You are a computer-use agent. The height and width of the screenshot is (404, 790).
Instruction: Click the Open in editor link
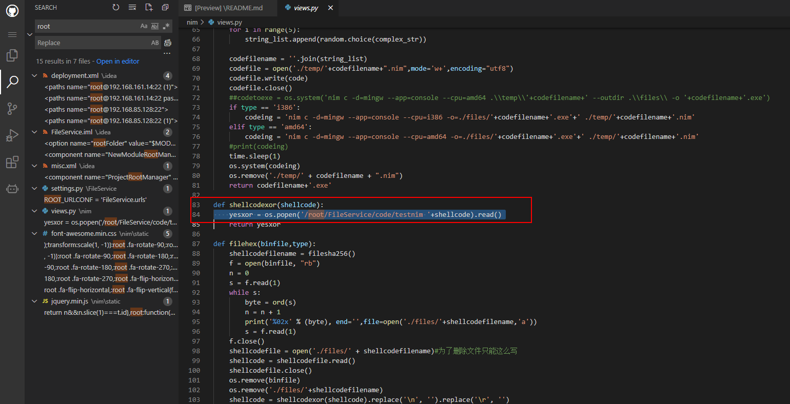coord(117,62)
